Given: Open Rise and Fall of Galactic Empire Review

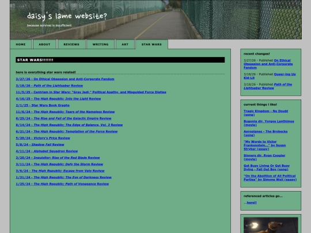Looking at the screenshot, I should [x=64, y=118].
